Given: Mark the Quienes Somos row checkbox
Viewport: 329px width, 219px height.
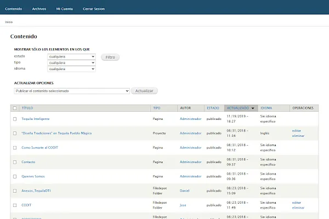Looking at the screenshot, I should click(x=15, y=176).
